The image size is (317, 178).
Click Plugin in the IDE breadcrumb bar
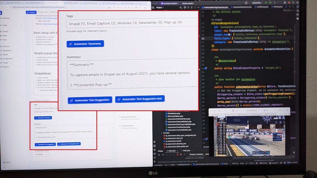pos(173,164)
